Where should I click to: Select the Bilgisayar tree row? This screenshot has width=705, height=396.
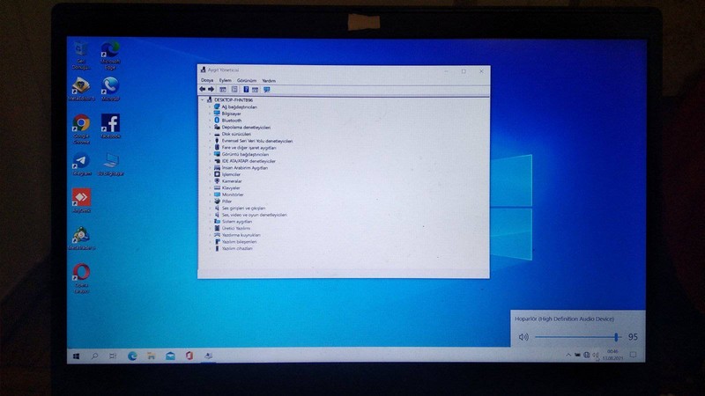227,114
